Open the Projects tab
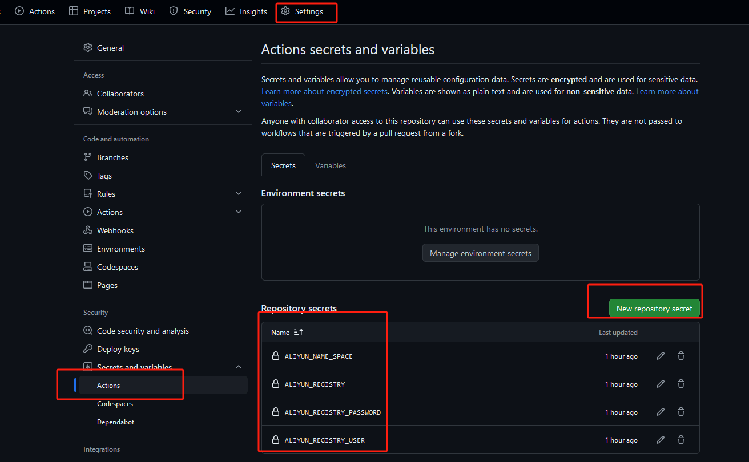The width and height of the screenshot is (749, 462). pos(90,11)
